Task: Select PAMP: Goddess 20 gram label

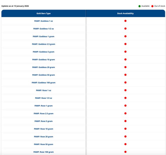Action: click(x=44, y=67)
